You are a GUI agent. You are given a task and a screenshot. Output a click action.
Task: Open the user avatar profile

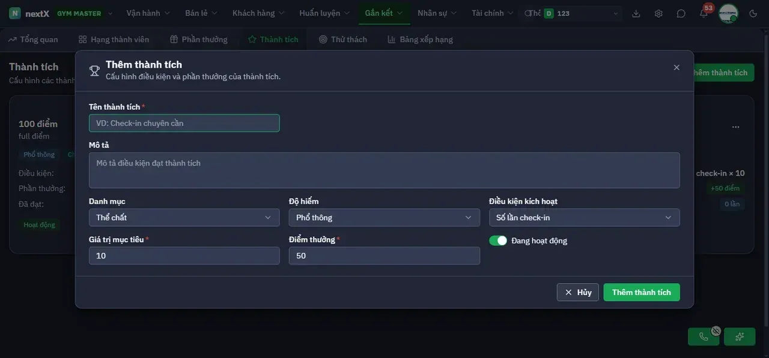(728, 13)
